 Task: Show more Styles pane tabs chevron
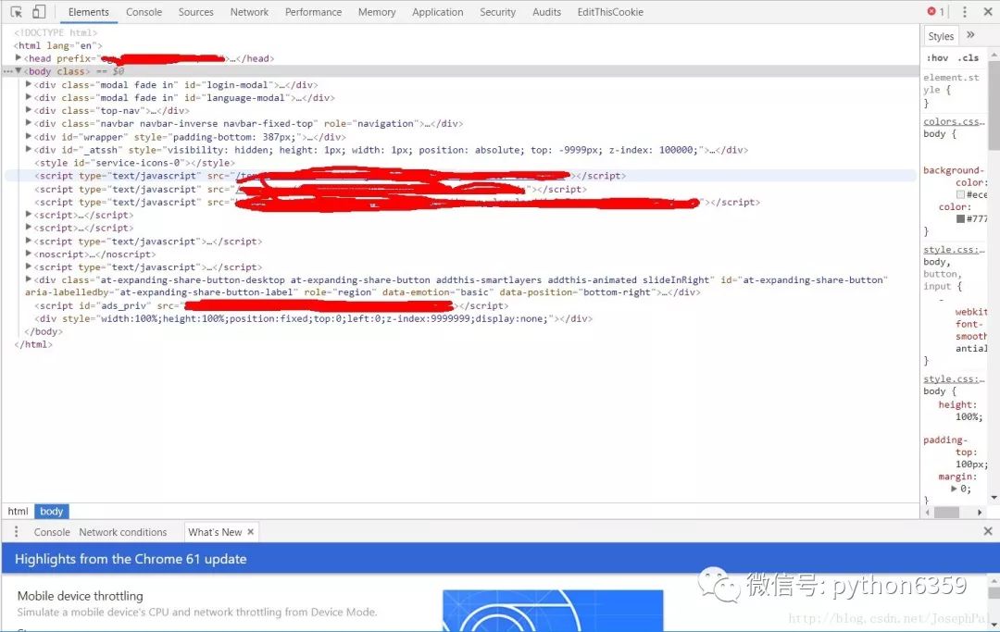point(970,35)
